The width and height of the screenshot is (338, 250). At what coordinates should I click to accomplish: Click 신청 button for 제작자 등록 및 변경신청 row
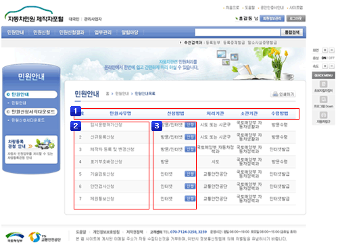pyautogui.click(x=190, y=149)
